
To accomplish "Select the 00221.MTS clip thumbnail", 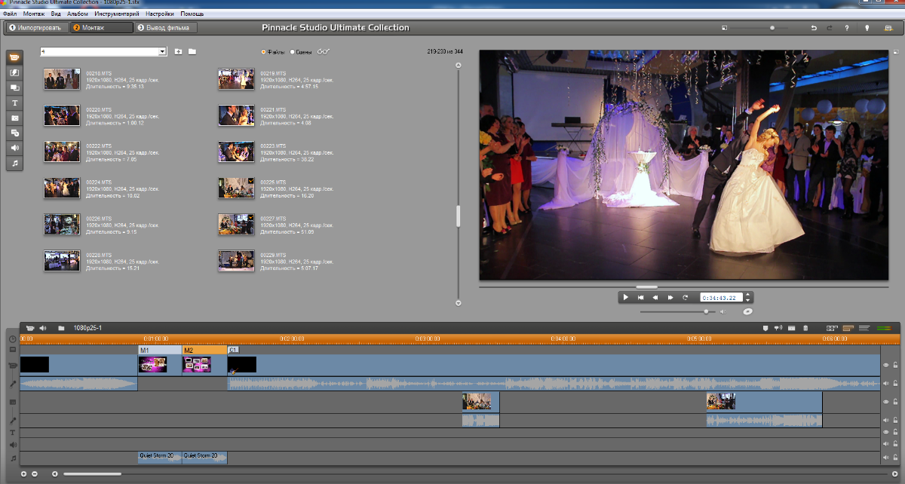I will pos(236,115).
